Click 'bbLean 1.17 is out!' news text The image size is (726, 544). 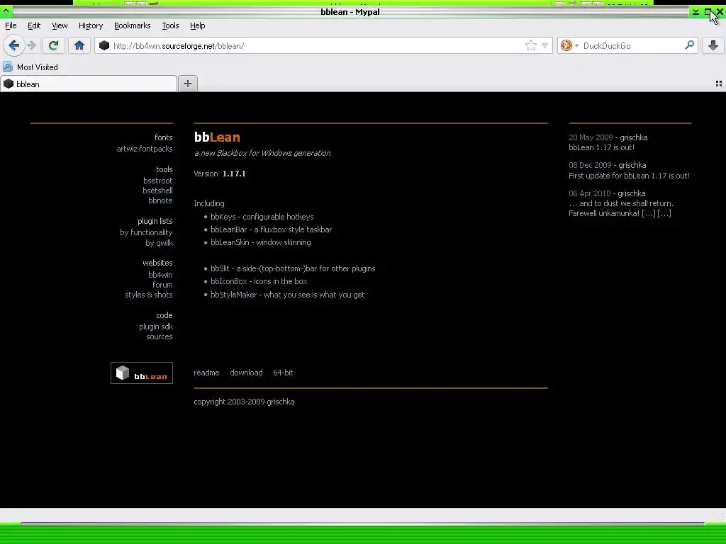(601, 147)
